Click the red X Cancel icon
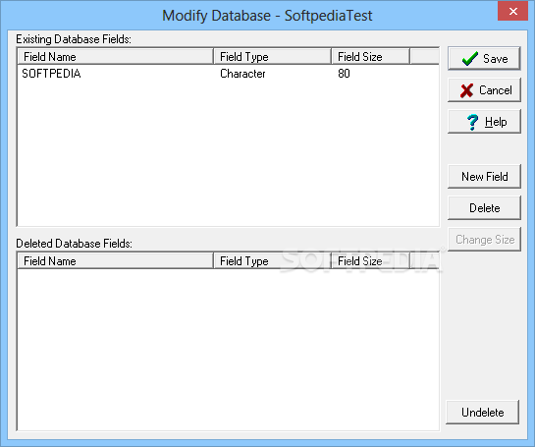 coord(466,90)
